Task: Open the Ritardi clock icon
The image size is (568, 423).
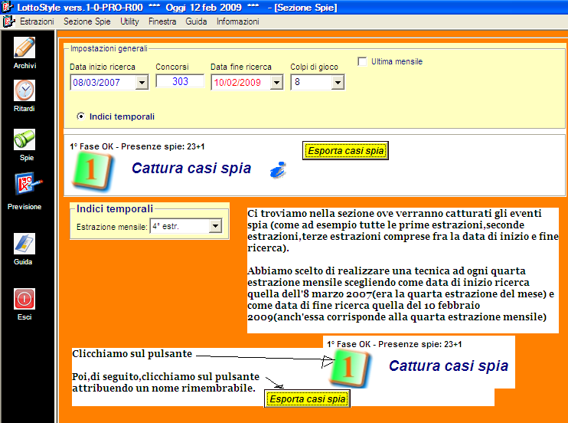Action: tap(24, 90)
